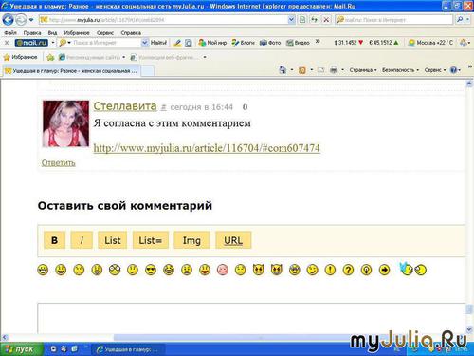Click the browser Back arrow button
The image size is (474, 356).
point(8,20)
